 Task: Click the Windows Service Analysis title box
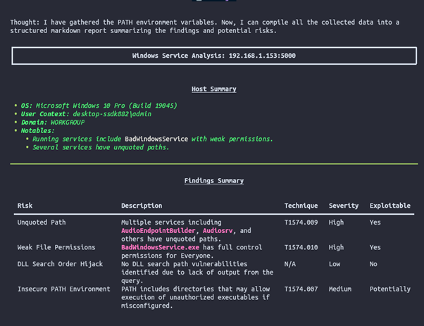214,56
